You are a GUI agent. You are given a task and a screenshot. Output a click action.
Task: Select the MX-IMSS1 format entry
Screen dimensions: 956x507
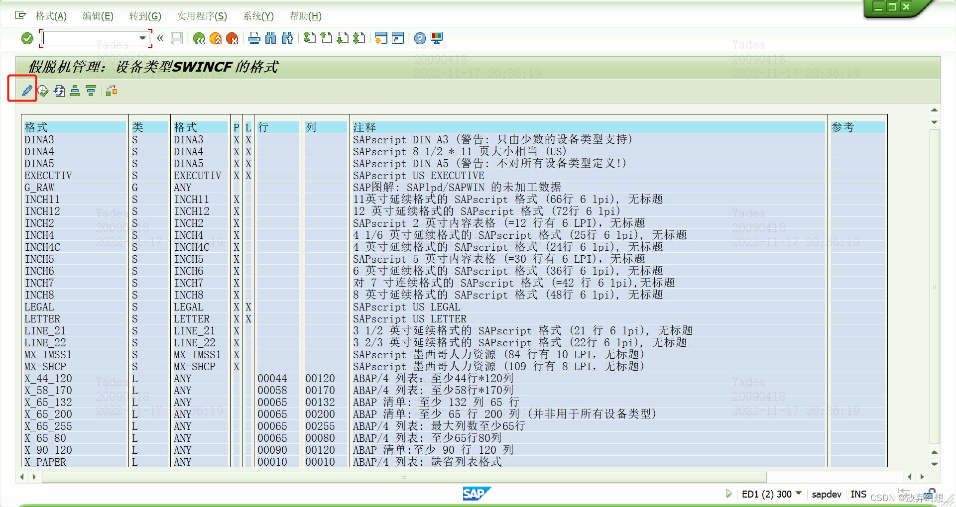click(x=48, y=355)
